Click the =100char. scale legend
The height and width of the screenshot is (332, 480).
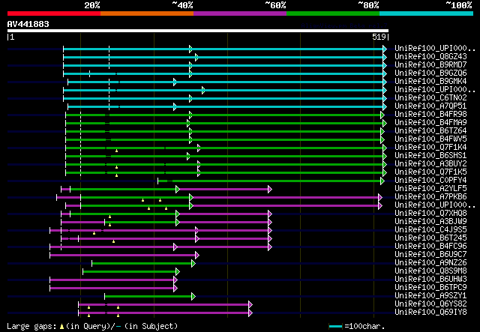pos(357,327)
